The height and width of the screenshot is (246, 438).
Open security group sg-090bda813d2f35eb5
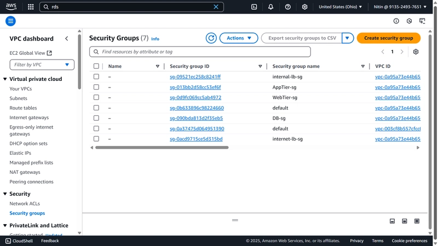coord(197,118)
